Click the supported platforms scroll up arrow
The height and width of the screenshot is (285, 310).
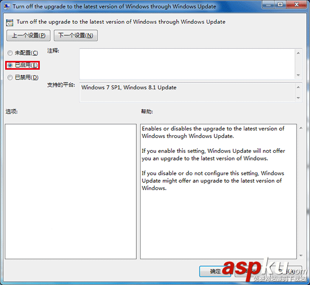[x=298, y=87]
